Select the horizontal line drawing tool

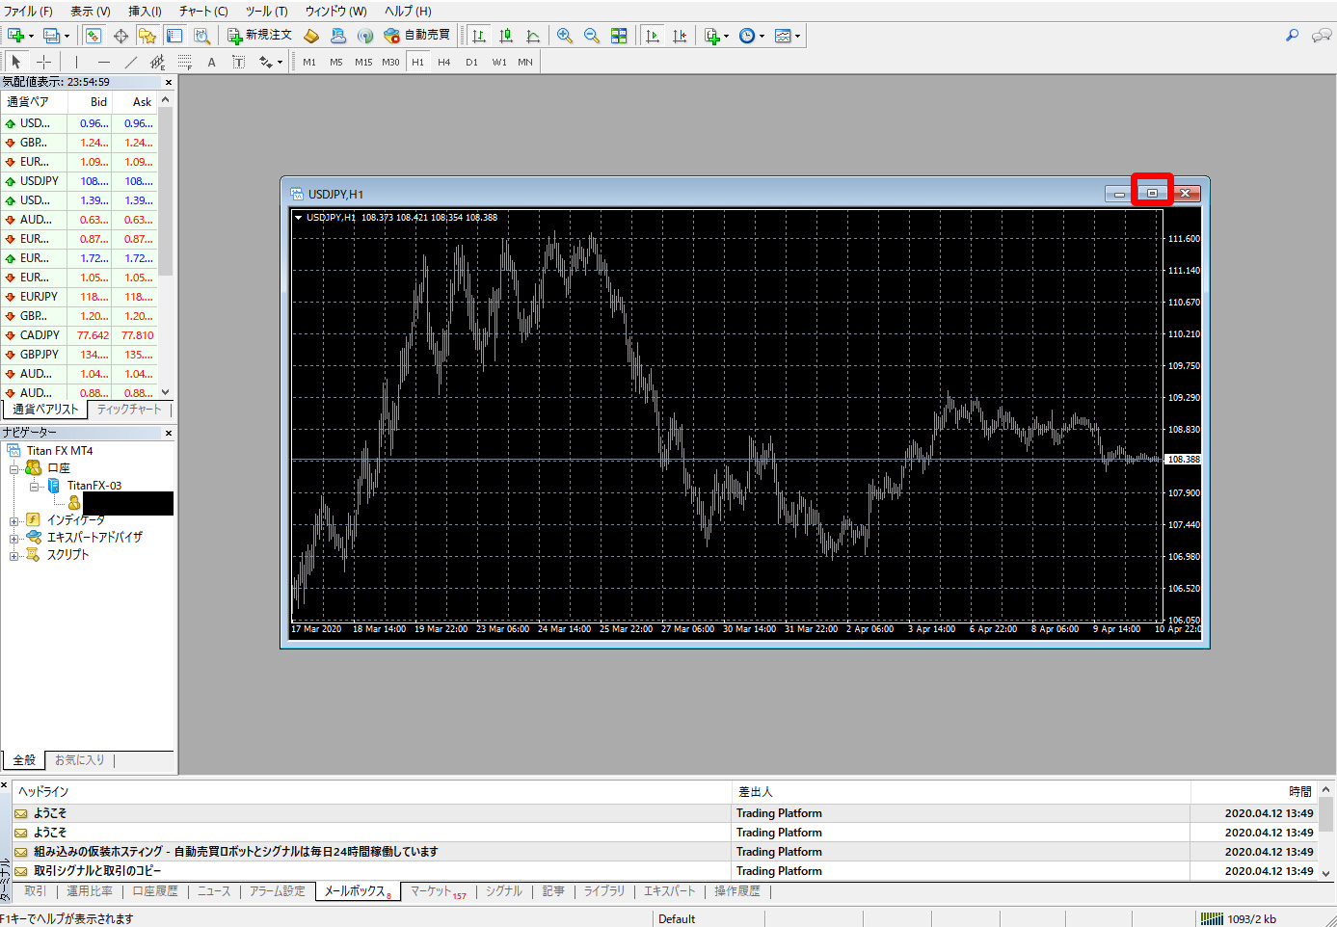pos(104,62)
